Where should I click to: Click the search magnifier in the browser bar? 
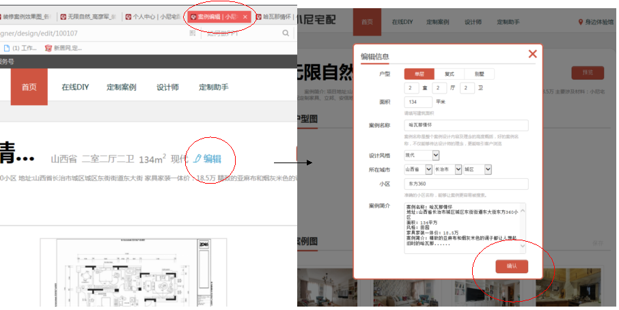[x=286, y=33]
